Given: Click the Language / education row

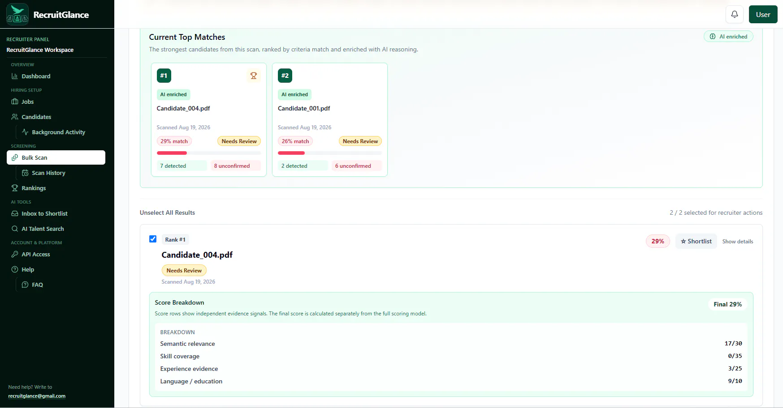Looking at the screenshot, I should coord(451,381).
